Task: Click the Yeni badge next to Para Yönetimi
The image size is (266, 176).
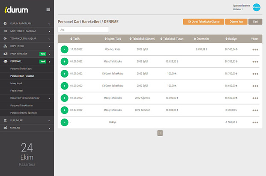Action: click(x=43, y=54)
